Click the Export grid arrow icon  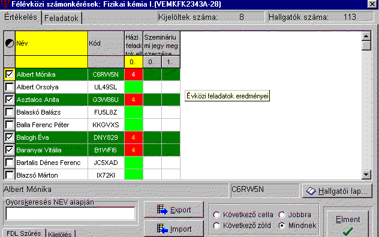tap(162, 209)
